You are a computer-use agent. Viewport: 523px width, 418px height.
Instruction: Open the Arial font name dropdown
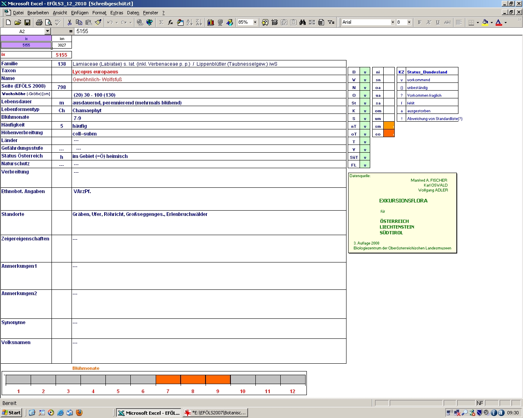click(393, 22)
